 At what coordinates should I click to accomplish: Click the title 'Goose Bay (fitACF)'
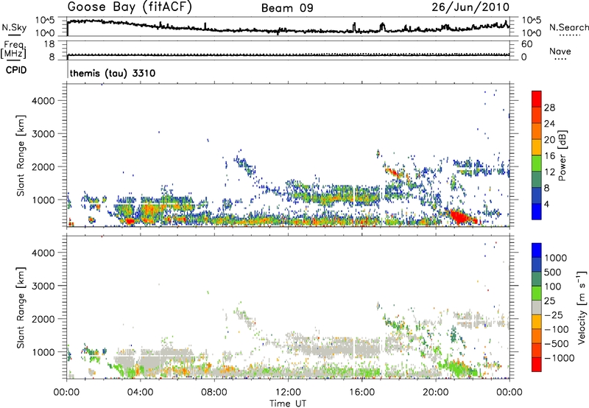point(130,7)
